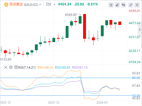Select the pencil drawing tool icon
The width and height of the screenshot is (142, 106).
coord(117,5)
